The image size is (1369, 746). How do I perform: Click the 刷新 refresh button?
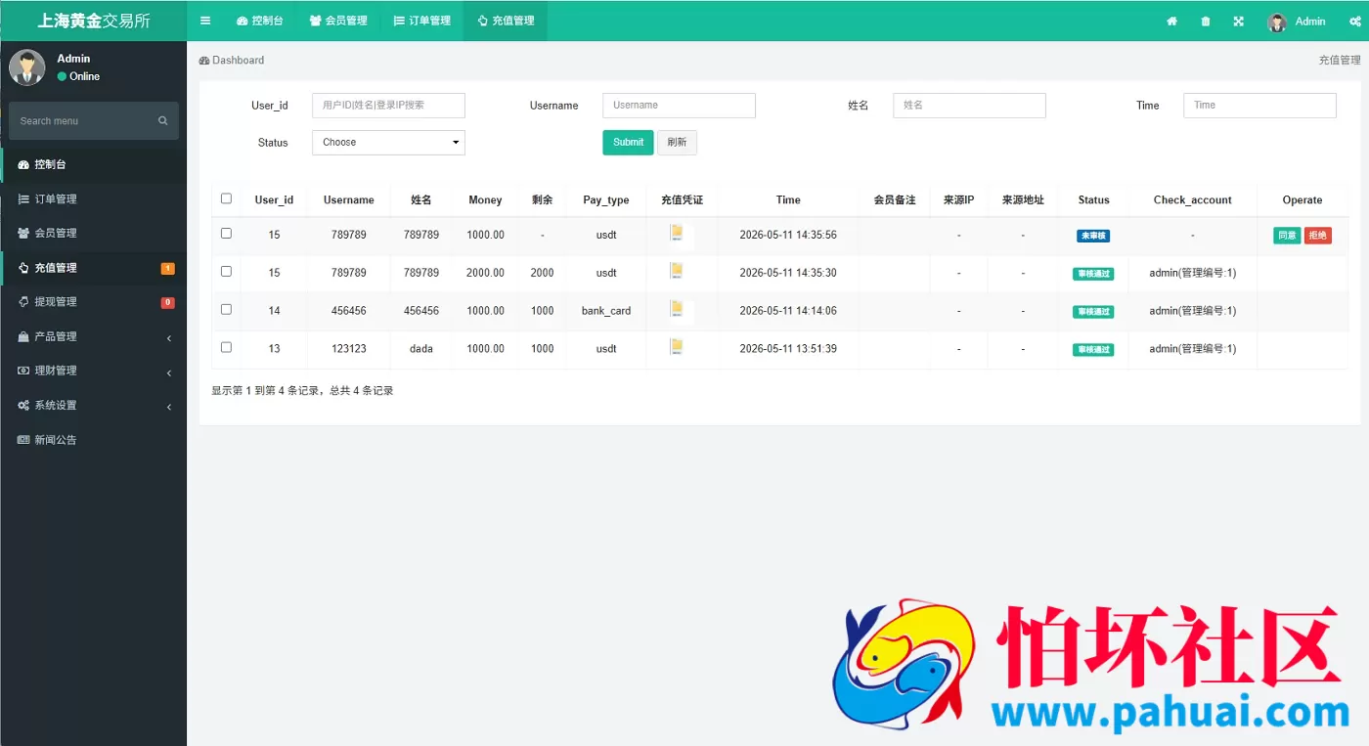pos(677,143)
